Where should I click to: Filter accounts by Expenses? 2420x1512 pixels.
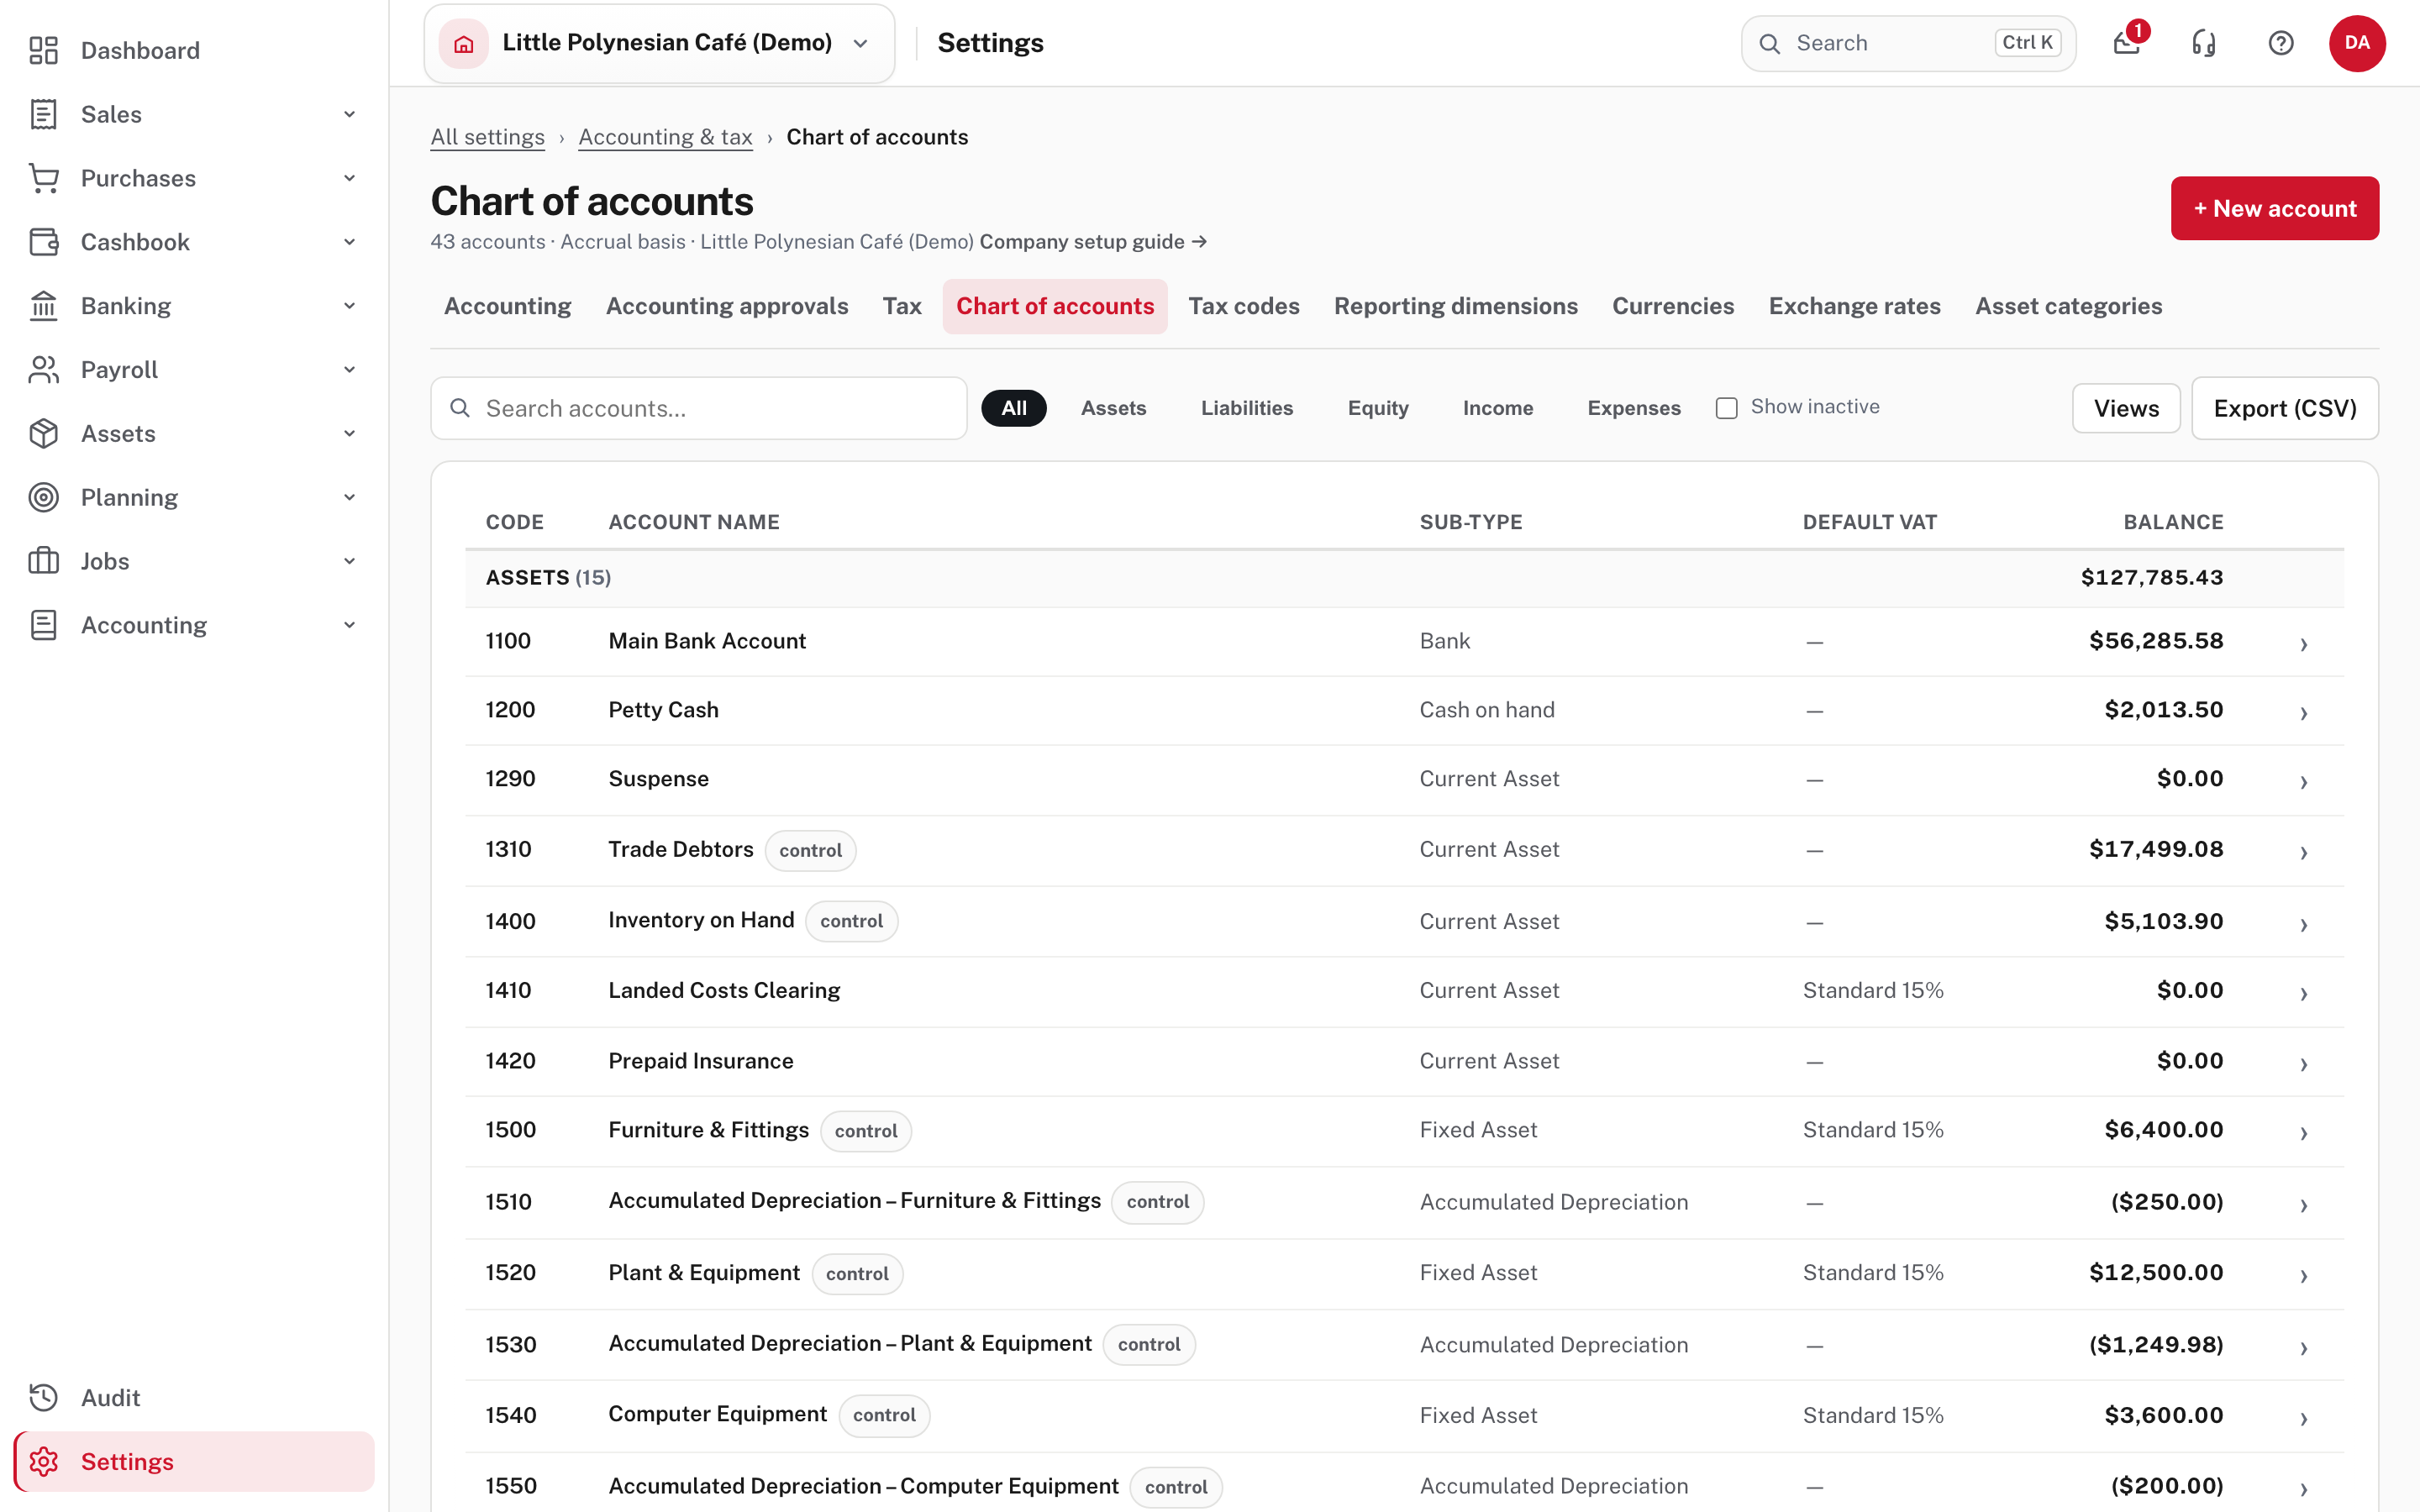(1634, 408)
